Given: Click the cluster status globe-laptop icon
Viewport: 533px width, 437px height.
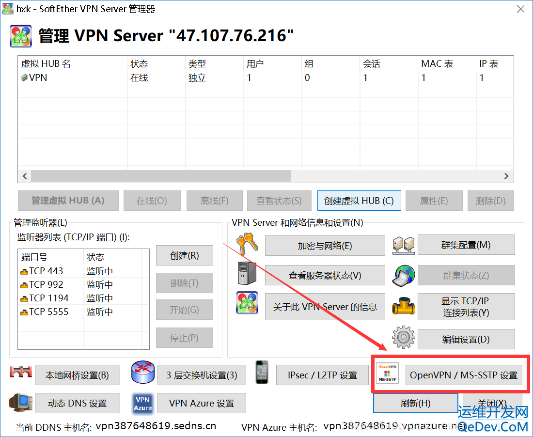Looking at the screenshot, I should [x=403, y=276].
